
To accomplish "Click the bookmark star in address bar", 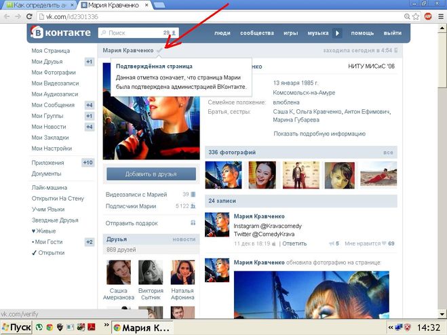I will point(416,16).
